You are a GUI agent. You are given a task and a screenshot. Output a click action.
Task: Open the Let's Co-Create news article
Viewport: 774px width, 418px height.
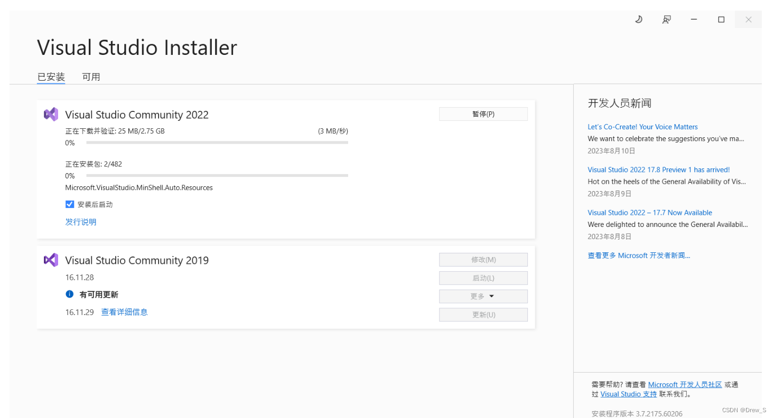point(642,127)
